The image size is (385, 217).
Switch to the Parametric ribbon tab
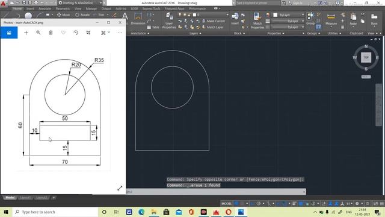pos(63,8)
